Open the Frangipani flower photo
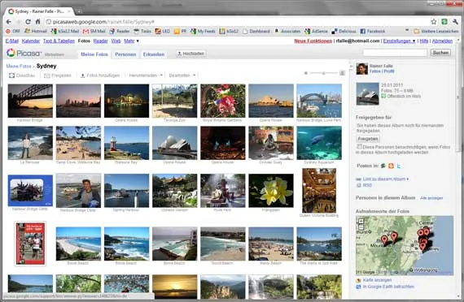 pos(271,191)
